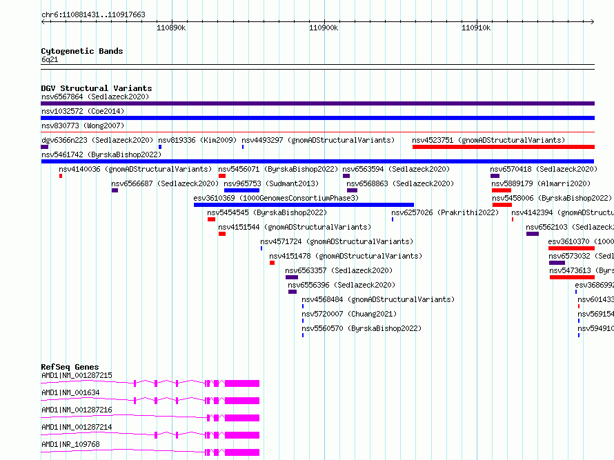Viewport: 614px width, 460px height.
Task: Click the 6q21 cytogenetic band label
Action: [x=50, y=59]
